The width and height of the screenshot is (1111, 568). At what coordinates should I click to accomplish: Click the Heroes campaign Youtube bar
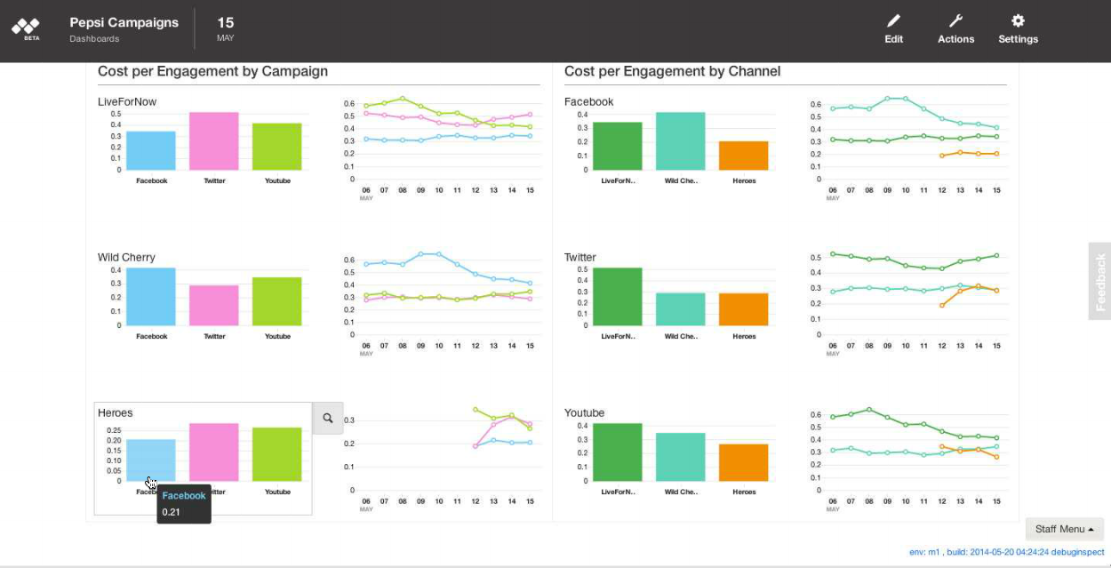(x=277, y=454)
